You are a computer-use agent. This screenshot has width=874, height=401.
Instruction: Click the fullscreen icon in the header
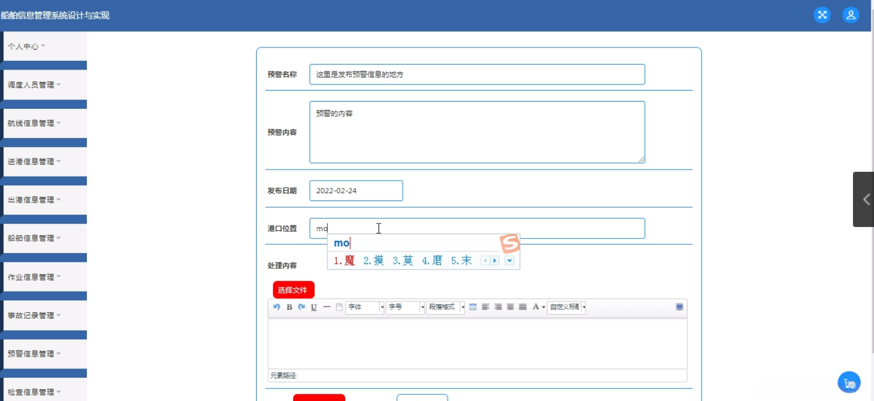click(822, 15)
